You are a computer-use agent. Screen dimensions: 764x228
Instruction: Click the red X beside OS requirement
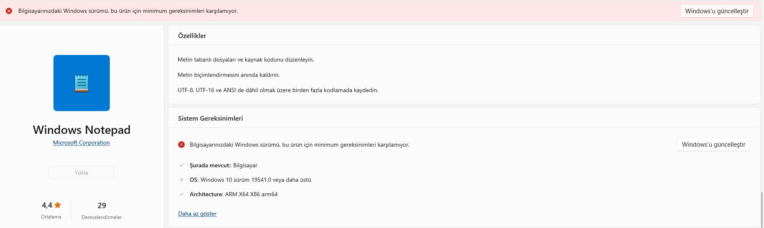[181, 180]
